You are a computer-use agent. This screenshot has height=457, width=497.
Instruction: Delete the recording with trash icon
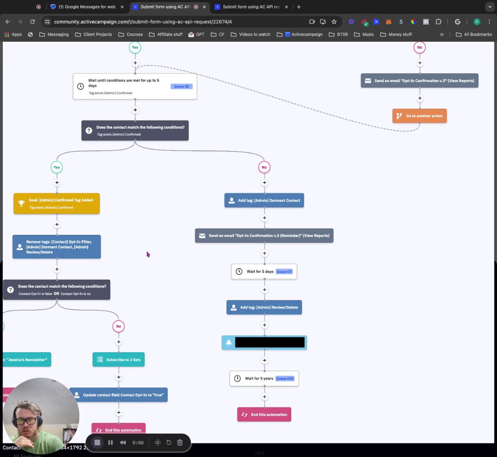click(180, 443)
